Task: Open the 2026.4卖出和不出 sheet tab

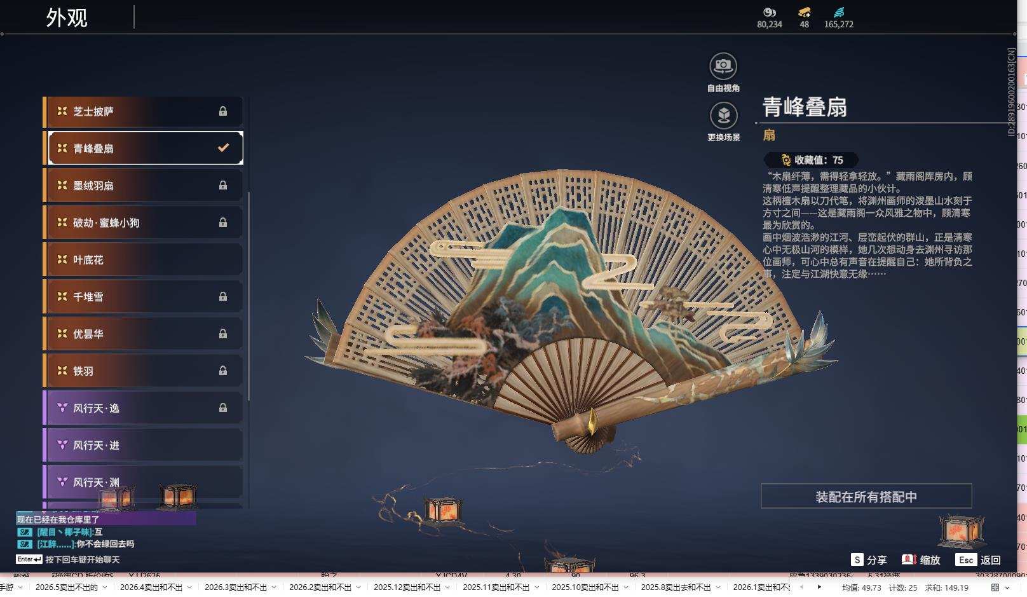Action: pyautogui.click(x=151, y=587)
